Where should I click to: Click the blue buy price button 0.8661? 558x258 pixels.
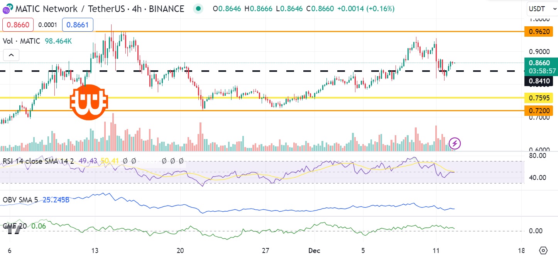[x=78, y=25]
